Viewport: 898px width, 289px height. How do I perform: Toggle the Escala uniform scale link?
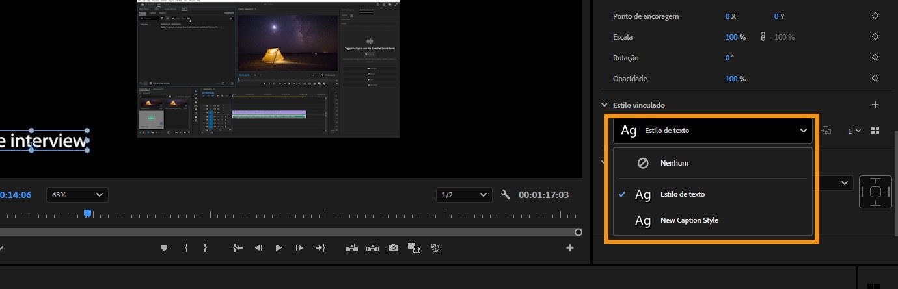pos(763,37)
